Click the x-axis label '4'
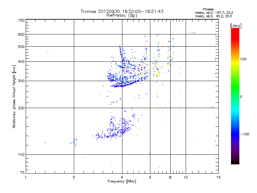This screenshot has height=193, width=257. point(122,177)
